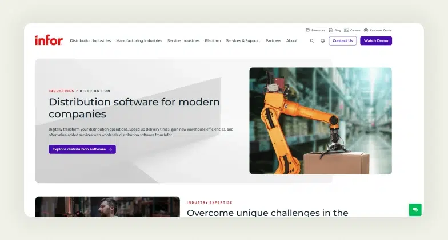Click the Blog page icon
Screen dimensions: 448x240
[330, 30]
